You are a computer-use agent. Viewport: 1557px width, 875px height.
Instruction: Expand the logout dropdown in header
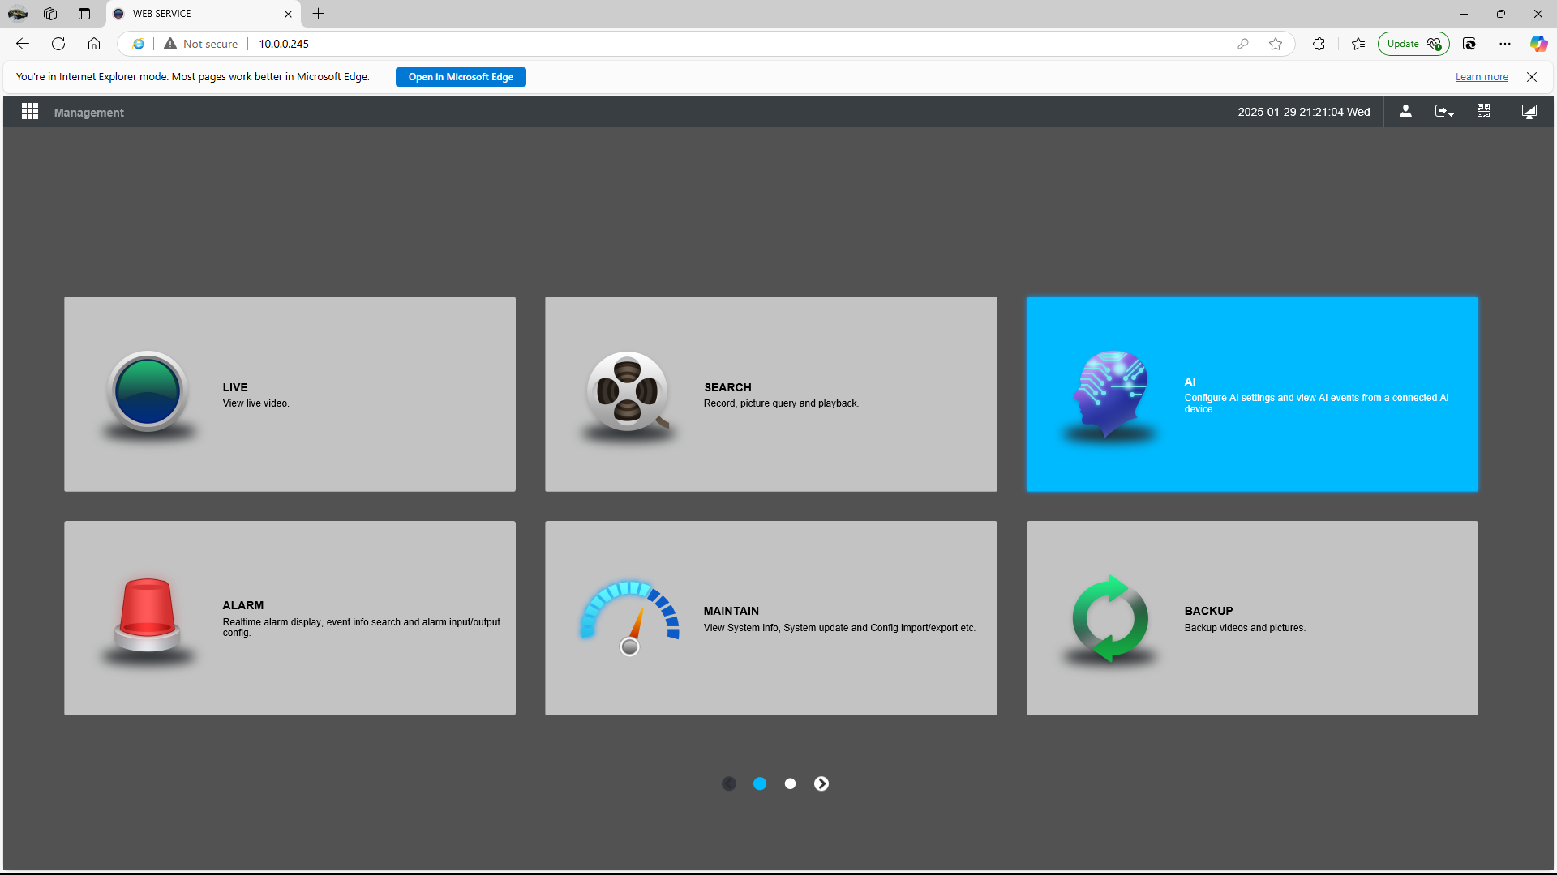[1444, 112]
